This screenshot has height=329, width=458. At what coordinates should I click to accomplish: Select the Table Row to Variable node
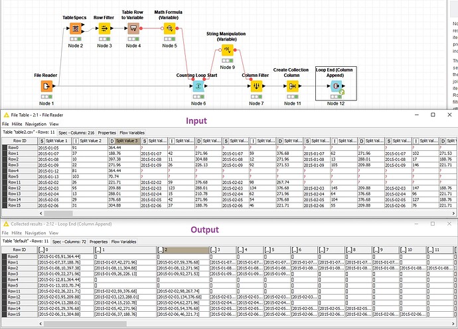133,28
